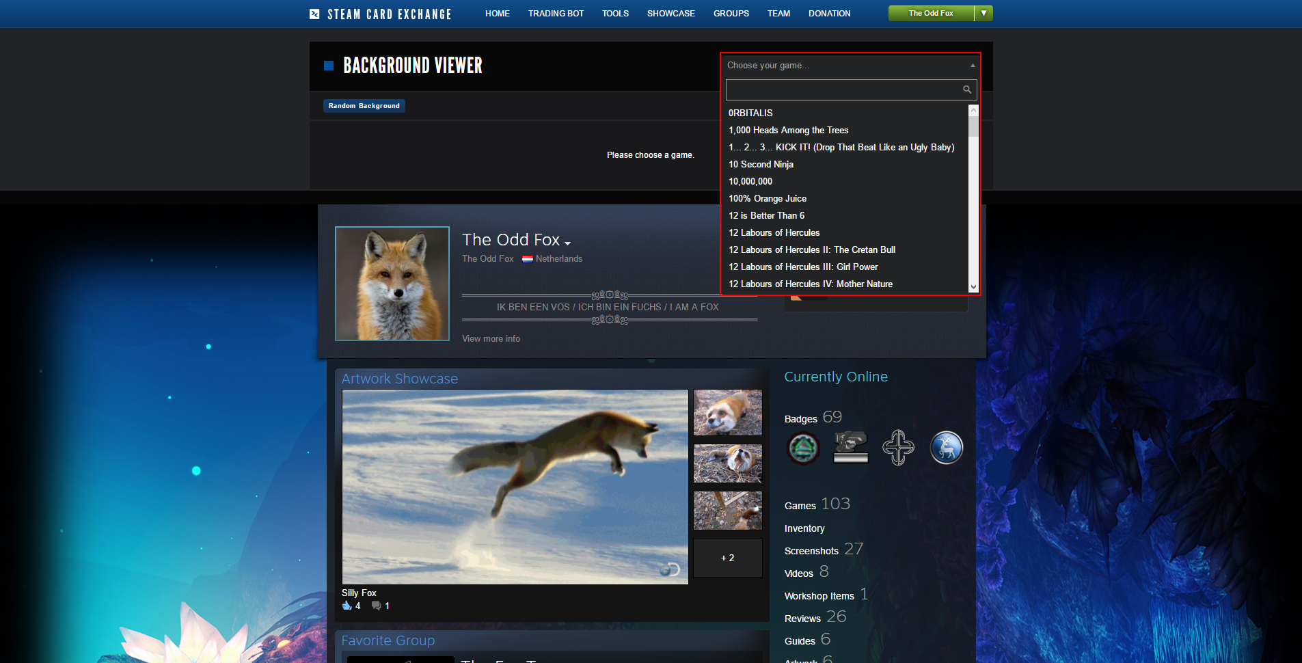Select 10,000,000 from the game list
Image resolution: width=1302 pixels, height=663 pixels.
(847, 181)
